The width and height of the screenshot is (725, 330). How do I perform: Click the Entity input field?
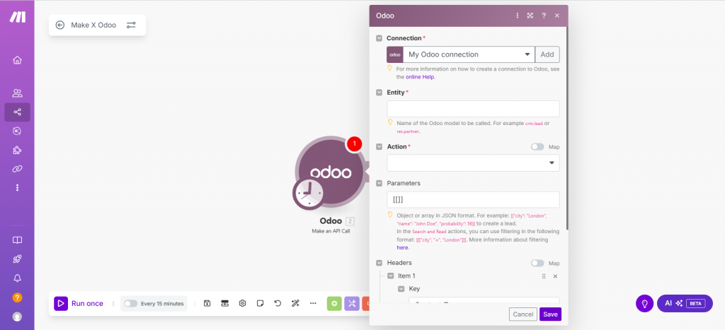[473, 109]
